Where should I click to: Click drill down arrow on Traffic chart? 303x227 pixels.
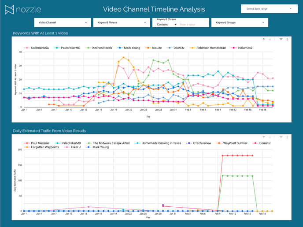(x=270, y=137)
